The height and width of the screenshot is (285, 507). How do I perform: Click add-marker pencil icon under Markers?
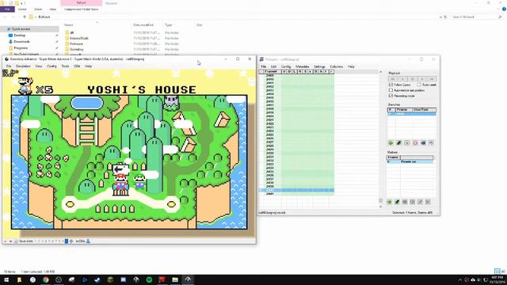(x=397, y=202)
